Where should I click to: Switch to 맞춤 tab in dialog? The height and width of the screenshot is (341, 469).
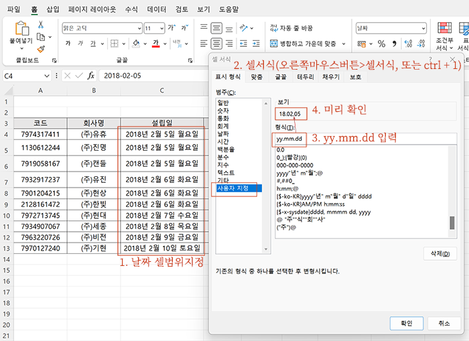(x=257, y=77)
